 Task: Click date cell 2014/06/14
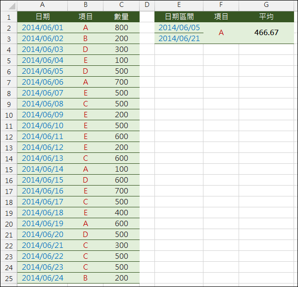coord(43,169)
